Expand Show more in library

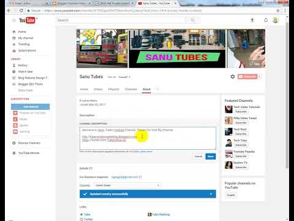26,90
